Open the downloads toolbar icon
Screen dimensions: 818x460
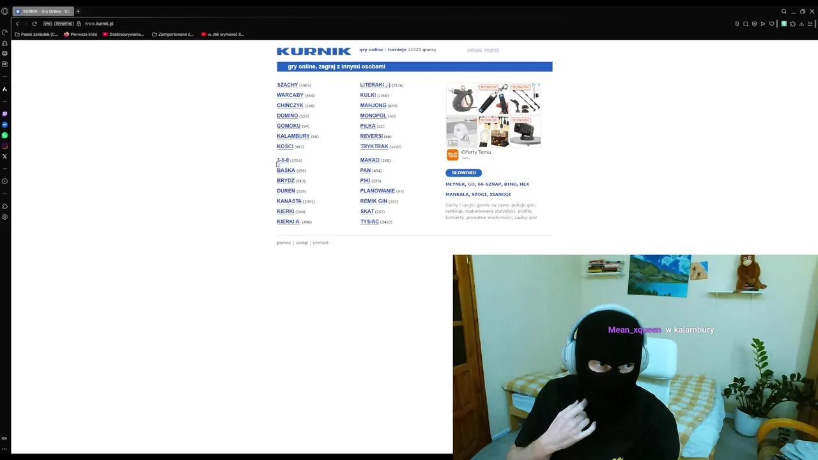pyautogui.click(x=801, y=24)
